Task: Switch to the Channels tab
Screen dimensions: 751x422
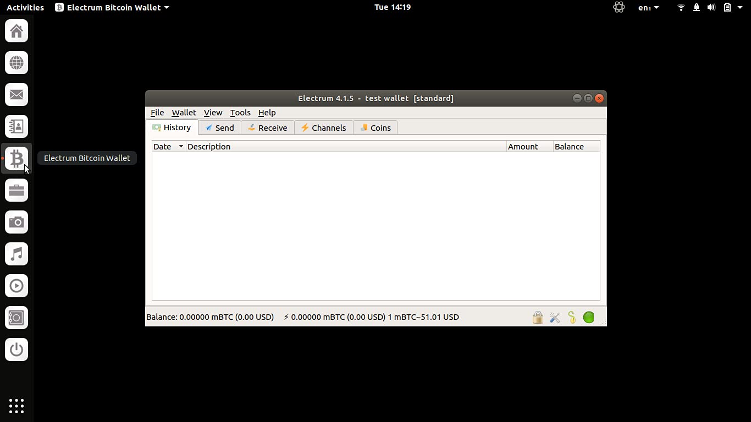Action: tap(324, 128)
